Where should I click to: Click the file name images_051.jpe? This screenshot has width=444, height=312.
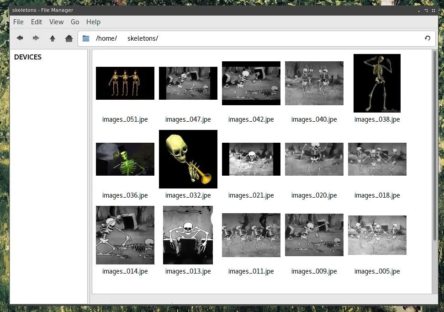pyautogui.click(x=125, y=119)
